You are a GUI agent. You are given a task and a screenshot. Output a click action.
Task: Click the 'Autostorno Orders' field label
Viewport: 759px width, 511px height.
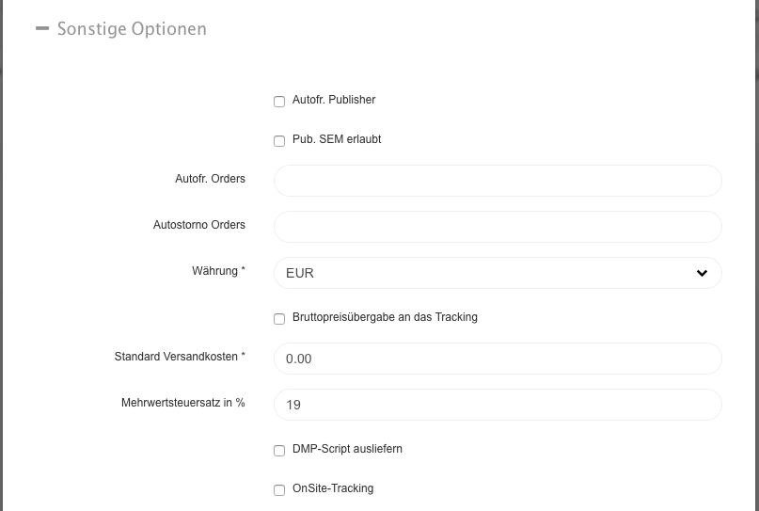pos(199,225)
